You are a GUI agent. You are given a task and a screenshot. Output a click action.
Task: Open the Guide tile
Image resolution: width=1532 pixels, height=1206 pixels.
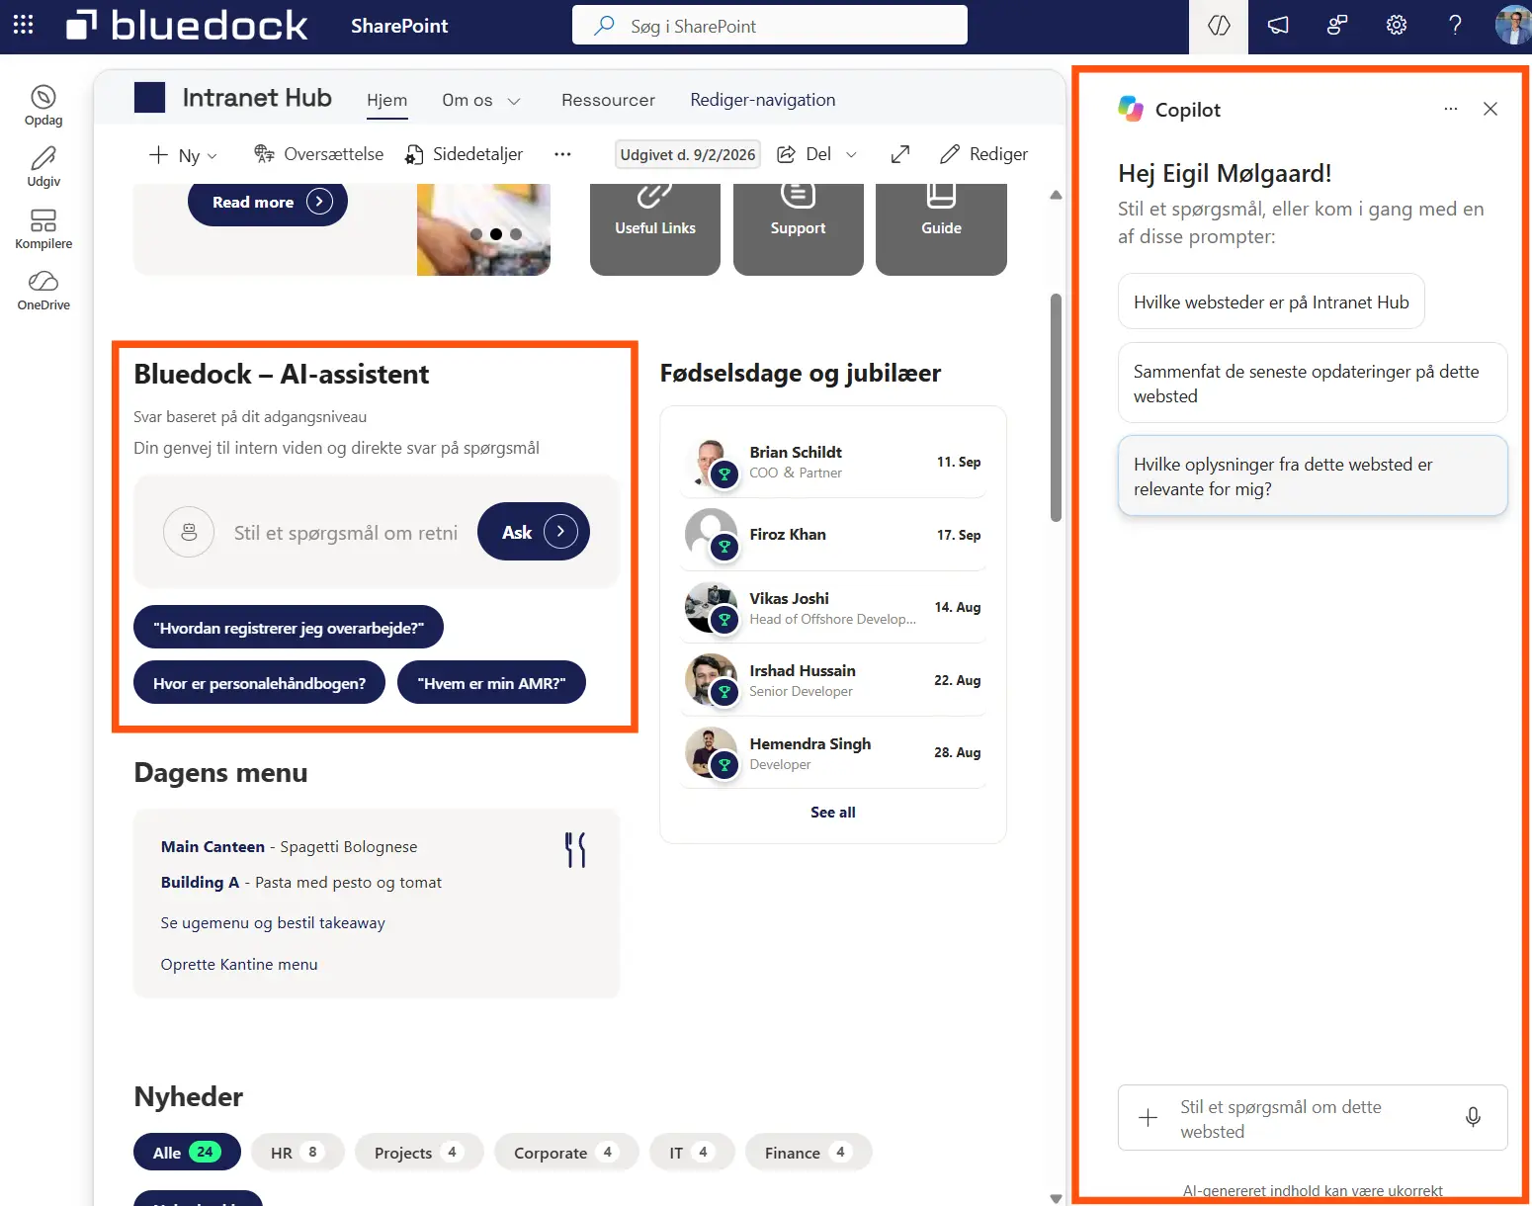click(941, 228)
